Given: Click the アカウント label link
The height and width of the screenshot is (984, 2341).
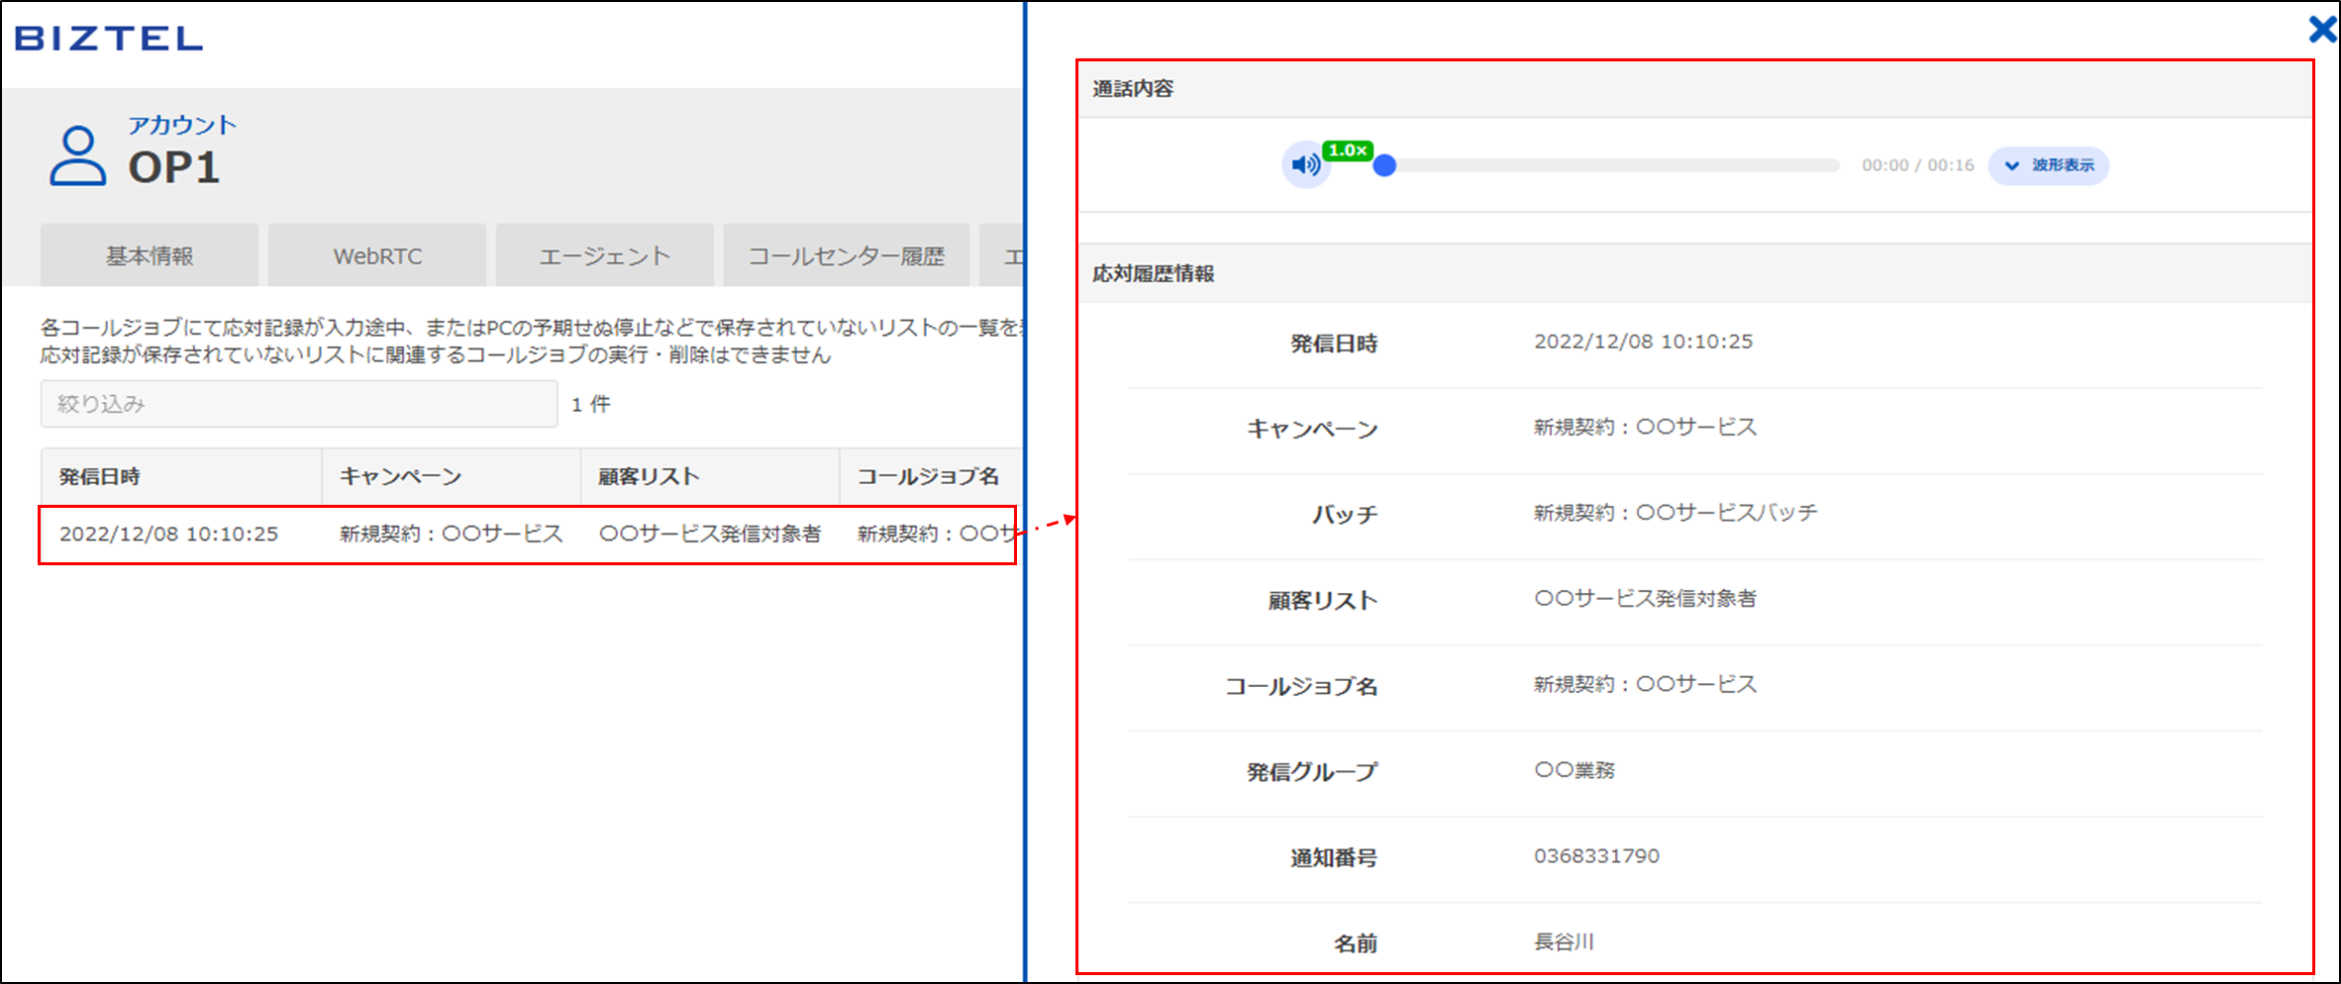Looking at the screenshot, I should (182, 125).
